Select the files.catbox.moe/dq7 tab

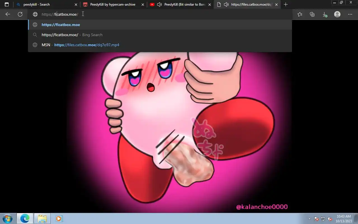pyautogui.click(x=247, y=4)
